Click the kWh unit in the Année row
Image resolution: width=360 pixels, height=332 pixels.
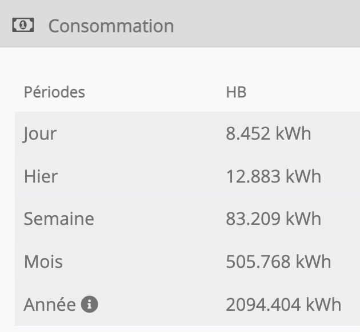[323, 305]
